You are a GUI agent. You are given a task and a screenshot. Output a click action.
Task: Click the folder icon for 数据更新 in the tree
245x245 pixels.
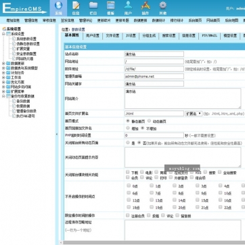coord(8,64)
